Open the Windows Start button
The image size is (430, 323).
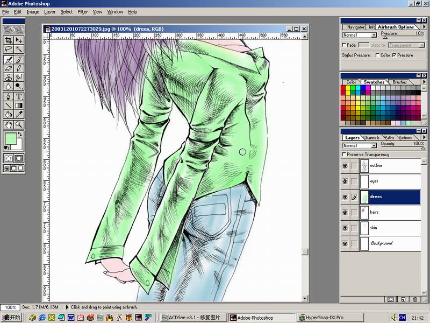11,318
